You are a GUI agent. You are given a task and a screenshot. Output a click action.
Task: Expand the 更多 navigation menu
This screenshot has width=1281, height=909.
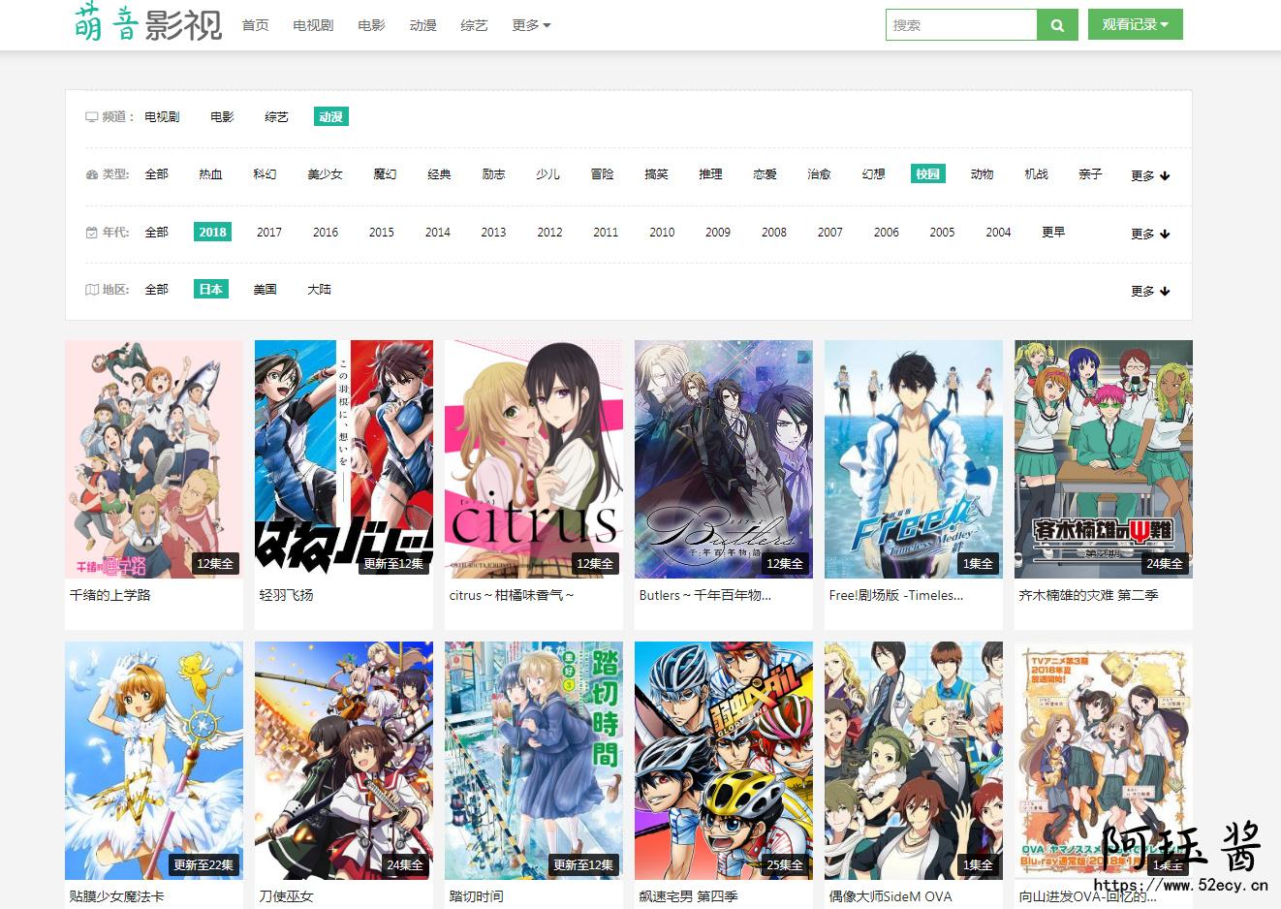(x=530, y=25)
